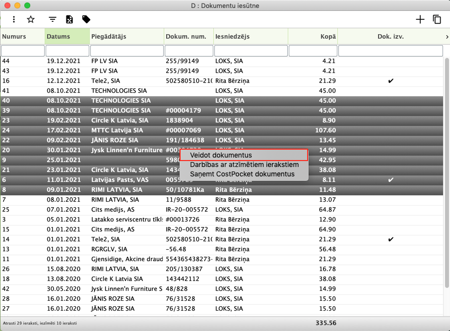Click document number 191/184638
450x331 pixels.
(x=185, y=140)
